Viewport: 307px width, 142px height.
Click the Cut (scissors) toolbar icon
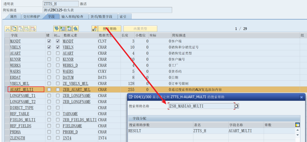[x=8, y=29]
